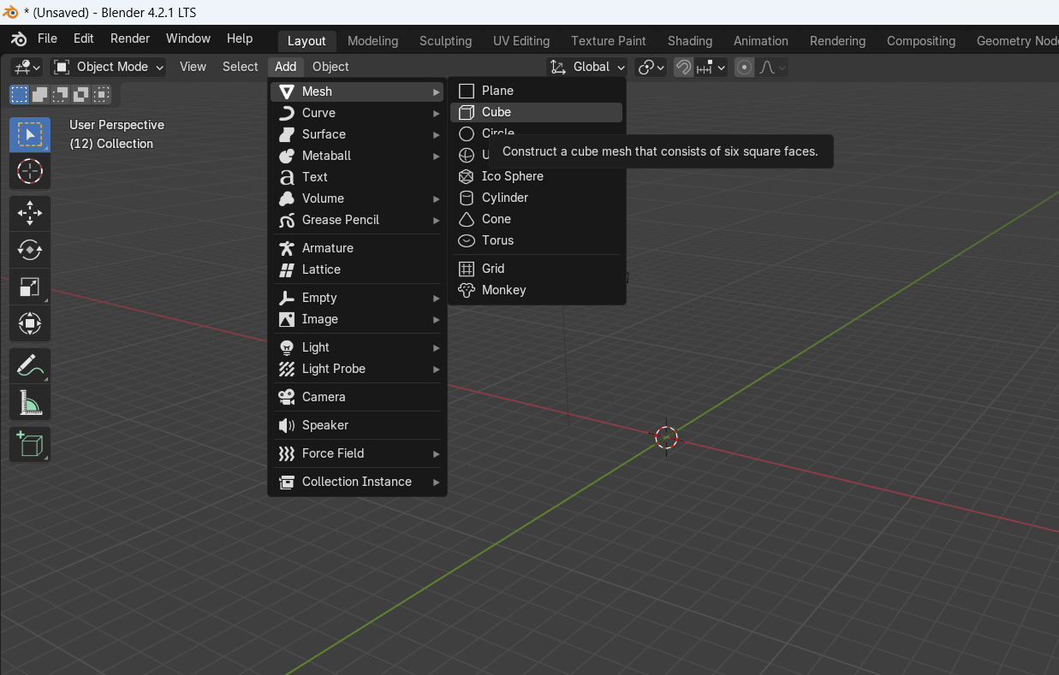Switch selection mode to Invert
Viewport: 1059px width, 675px height.
(x=81, y=94)
